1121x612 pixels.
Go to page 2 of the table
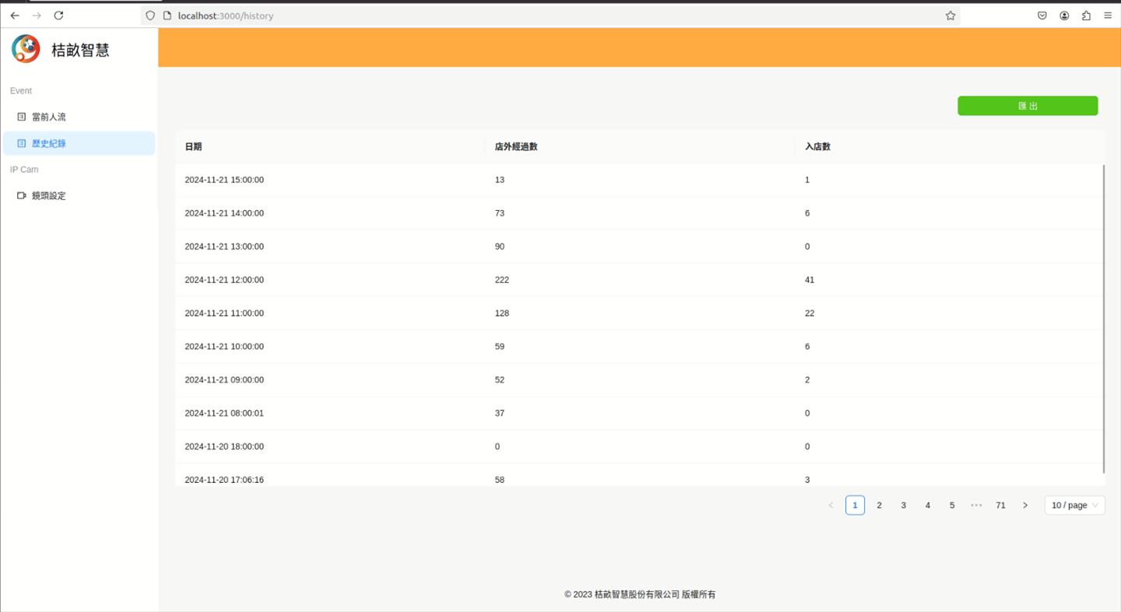coord(879,505)
